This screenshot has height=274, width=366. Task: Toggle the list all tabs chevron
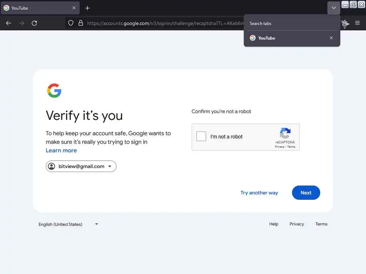[x=333, y=8]
